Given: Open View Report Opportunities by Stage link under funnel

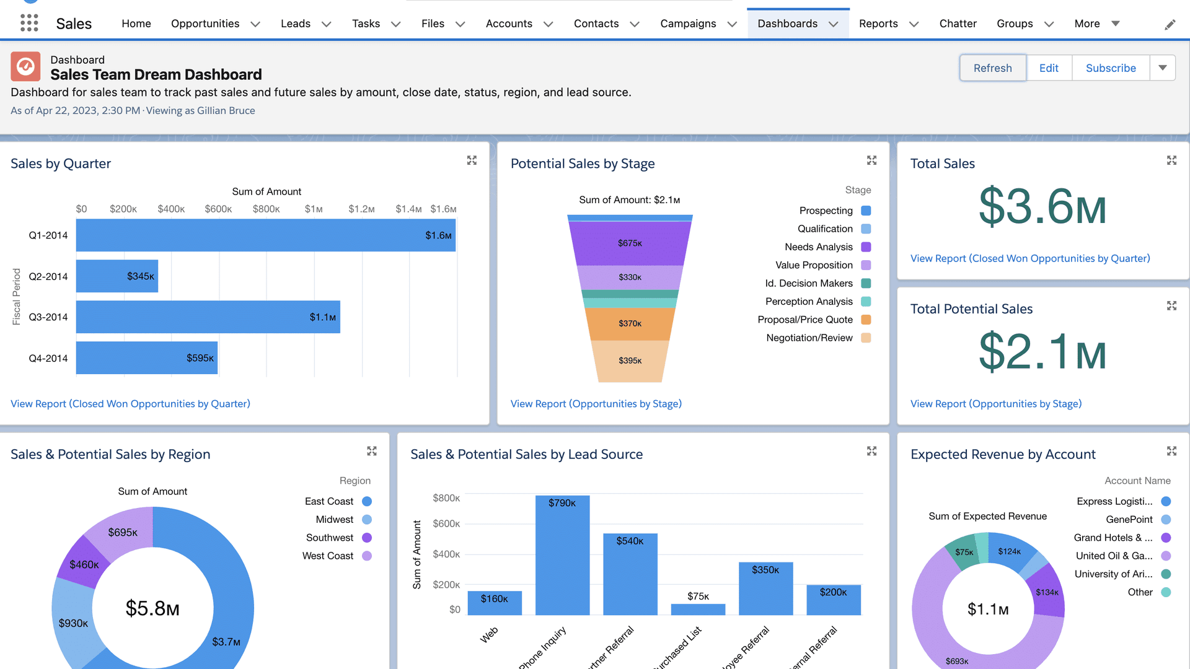Looking at the screenshot, I should point(596,404).
